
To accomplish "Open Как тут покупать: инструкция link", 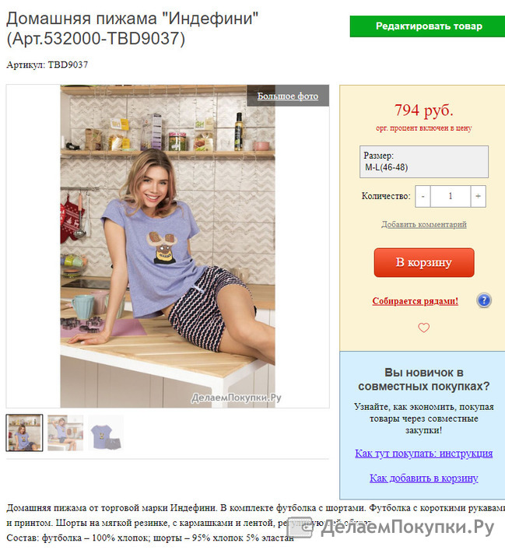I will (x=423, y=454).
